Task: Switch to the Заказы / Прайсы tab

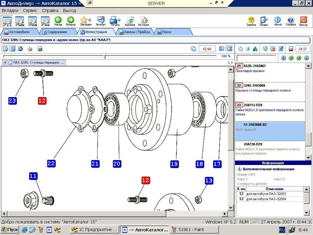Action: pos(135,32)
